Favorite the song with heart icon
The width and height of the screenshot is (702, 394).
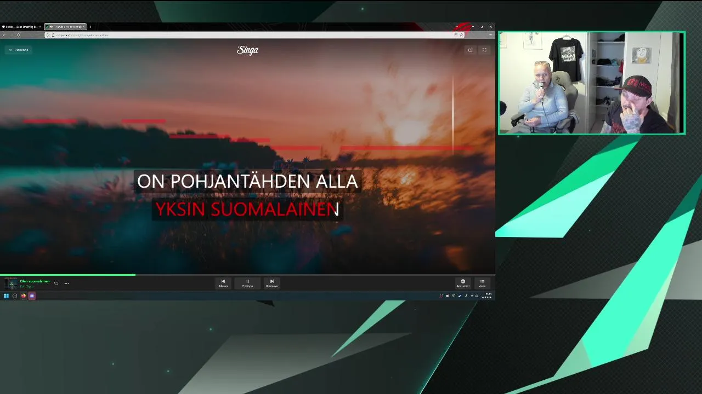coord(56,283)
